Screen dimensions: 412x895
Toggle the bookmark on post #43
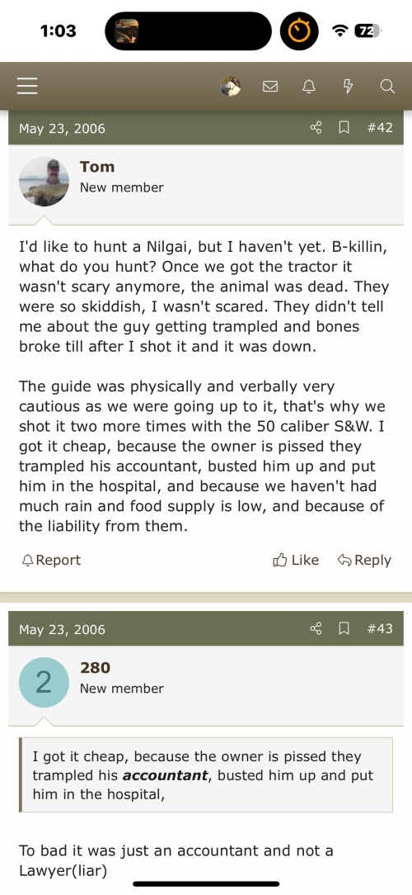click(344, 628)
